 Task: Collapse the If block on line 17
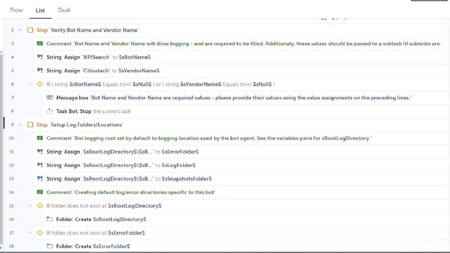pyautogui.click(x=30, y=233)
